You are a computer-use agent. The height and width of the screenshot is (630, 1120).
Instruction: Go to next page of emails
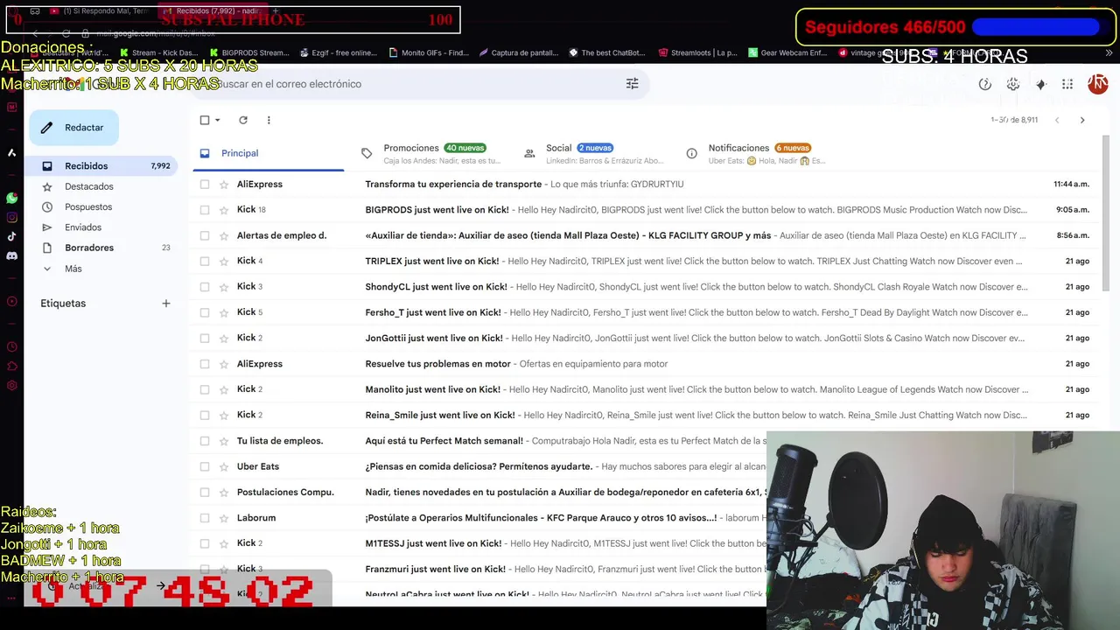[x=1082, y=120]
